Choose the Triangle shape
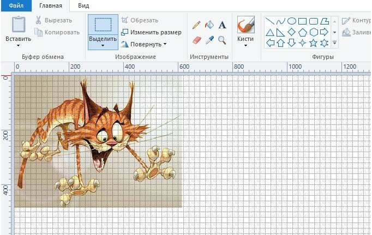This screenshot has height=235, width=372. click(x=270, y=33)
